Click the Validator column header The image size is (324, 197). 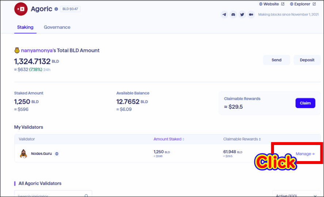[x=27, y=139]
